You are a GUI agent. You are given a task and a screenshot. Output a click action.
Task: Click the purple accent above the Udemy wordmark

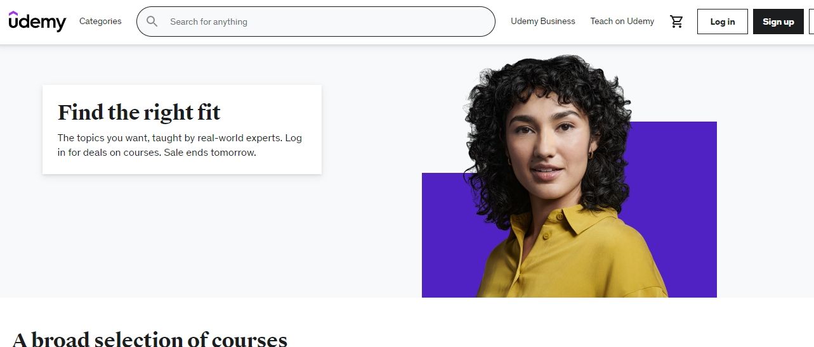click(13, 13)
